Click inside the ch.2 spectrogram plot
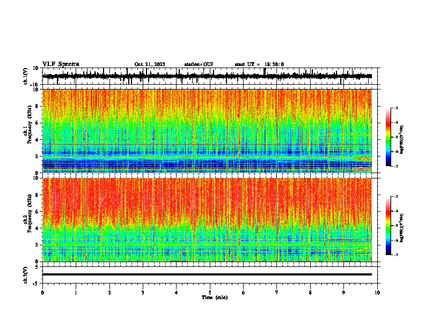The image size is (425, 328). tap(207, 220)
